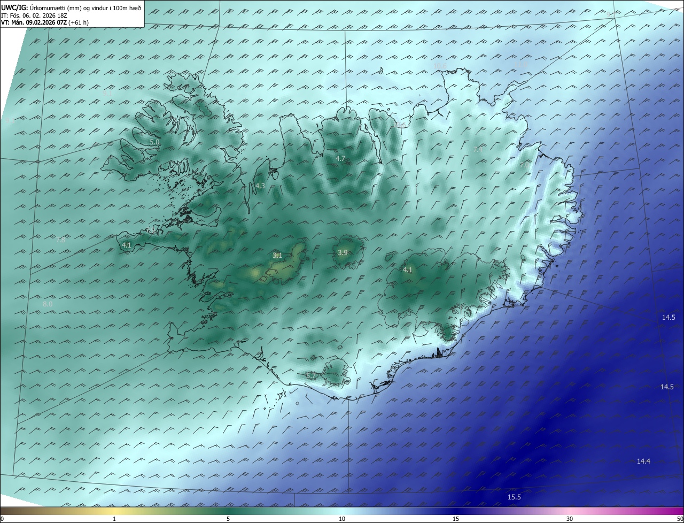Click the 4.7 value in north Iceland
This screenshot has width=684, height=523.
(340, 158)
